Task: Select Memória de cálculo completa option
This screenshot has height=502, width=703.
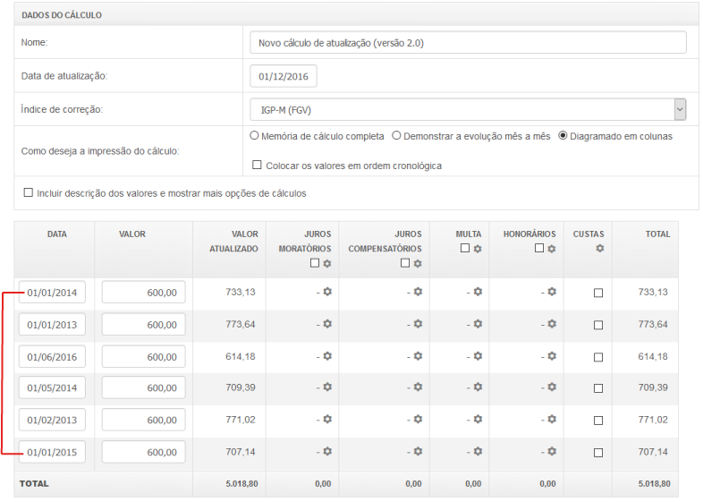Action: pyautogui.click(x=254, y=135)
